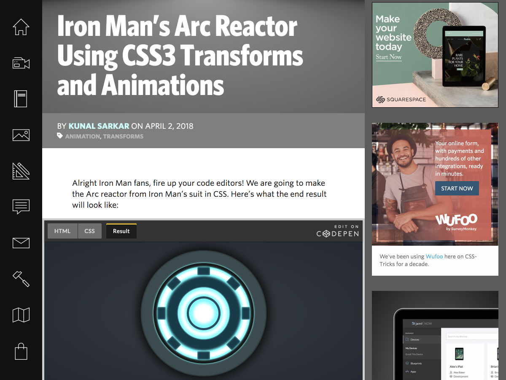Select the Result tab in CodePen embed
This screenshot has height=380, width=506.
[x=121, y=231]
